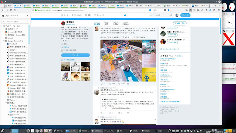236x133 pixels.
Task: Click the profile sidebar ツイート button
Action: tap(75, 55)
